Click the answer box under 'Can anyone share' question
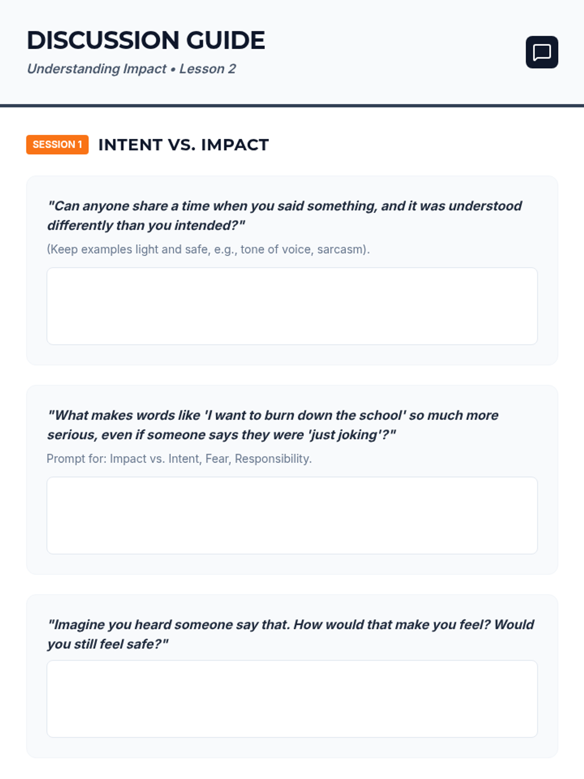 point(292,306)
